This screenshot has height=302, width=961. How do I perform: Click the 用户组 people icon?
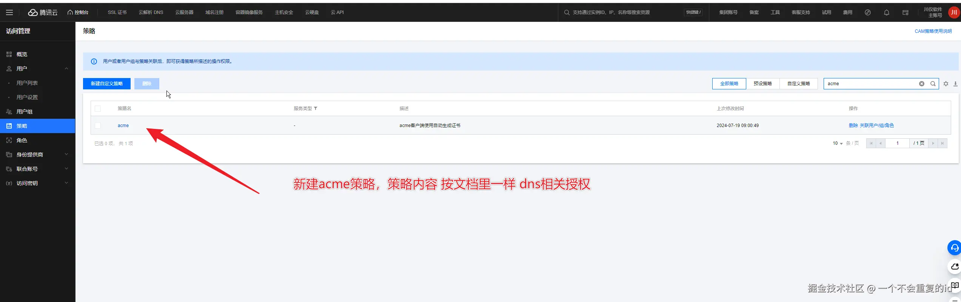tap(9, 112)
